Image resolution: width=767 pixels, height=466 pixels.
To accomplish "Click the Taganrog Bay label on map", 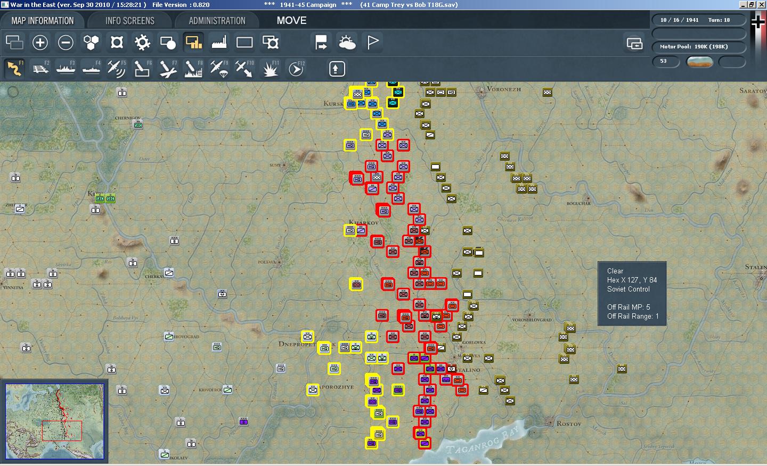I will click(483, 440).
